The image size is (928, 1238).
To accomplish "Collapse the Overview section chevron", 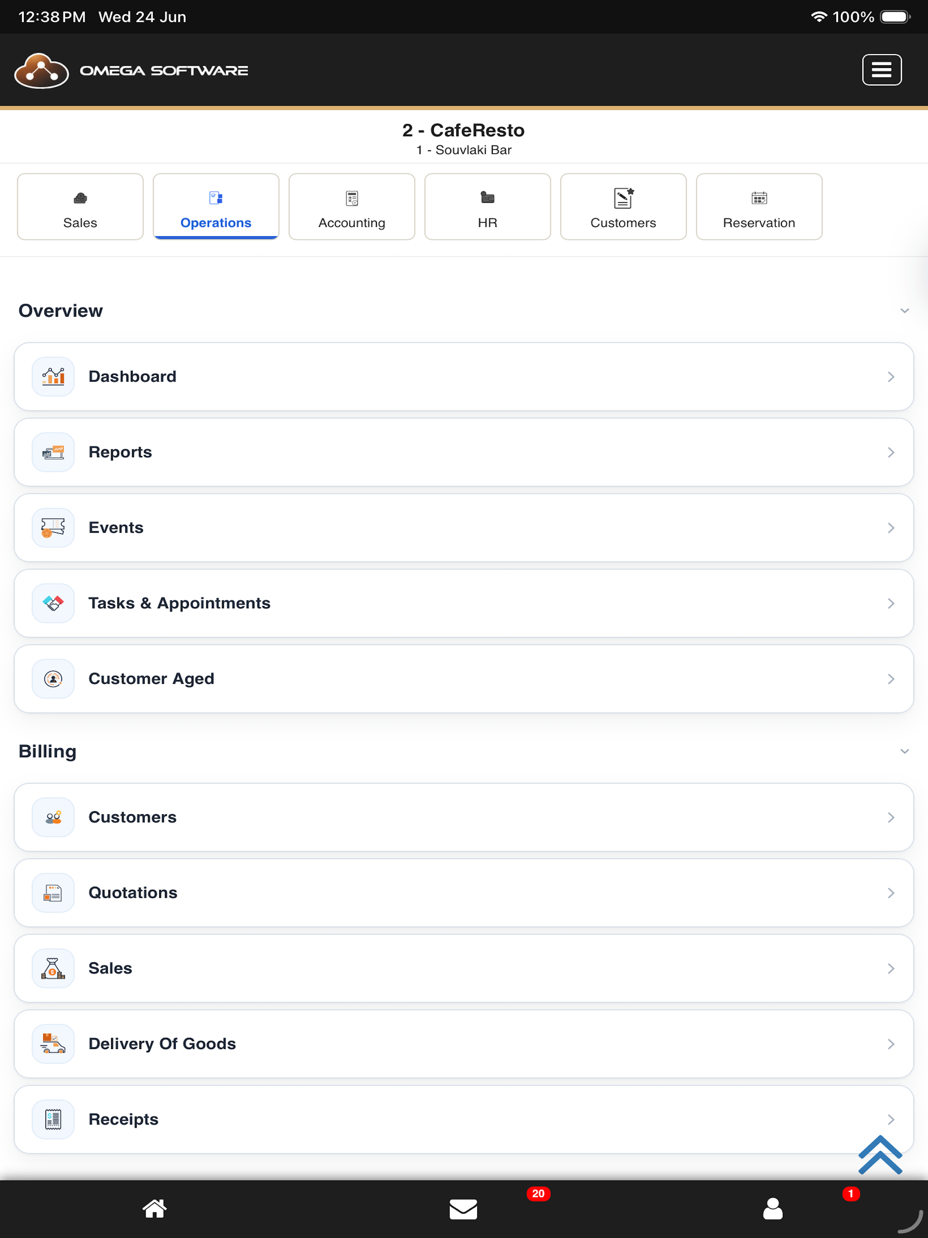I will pos(905,310).
